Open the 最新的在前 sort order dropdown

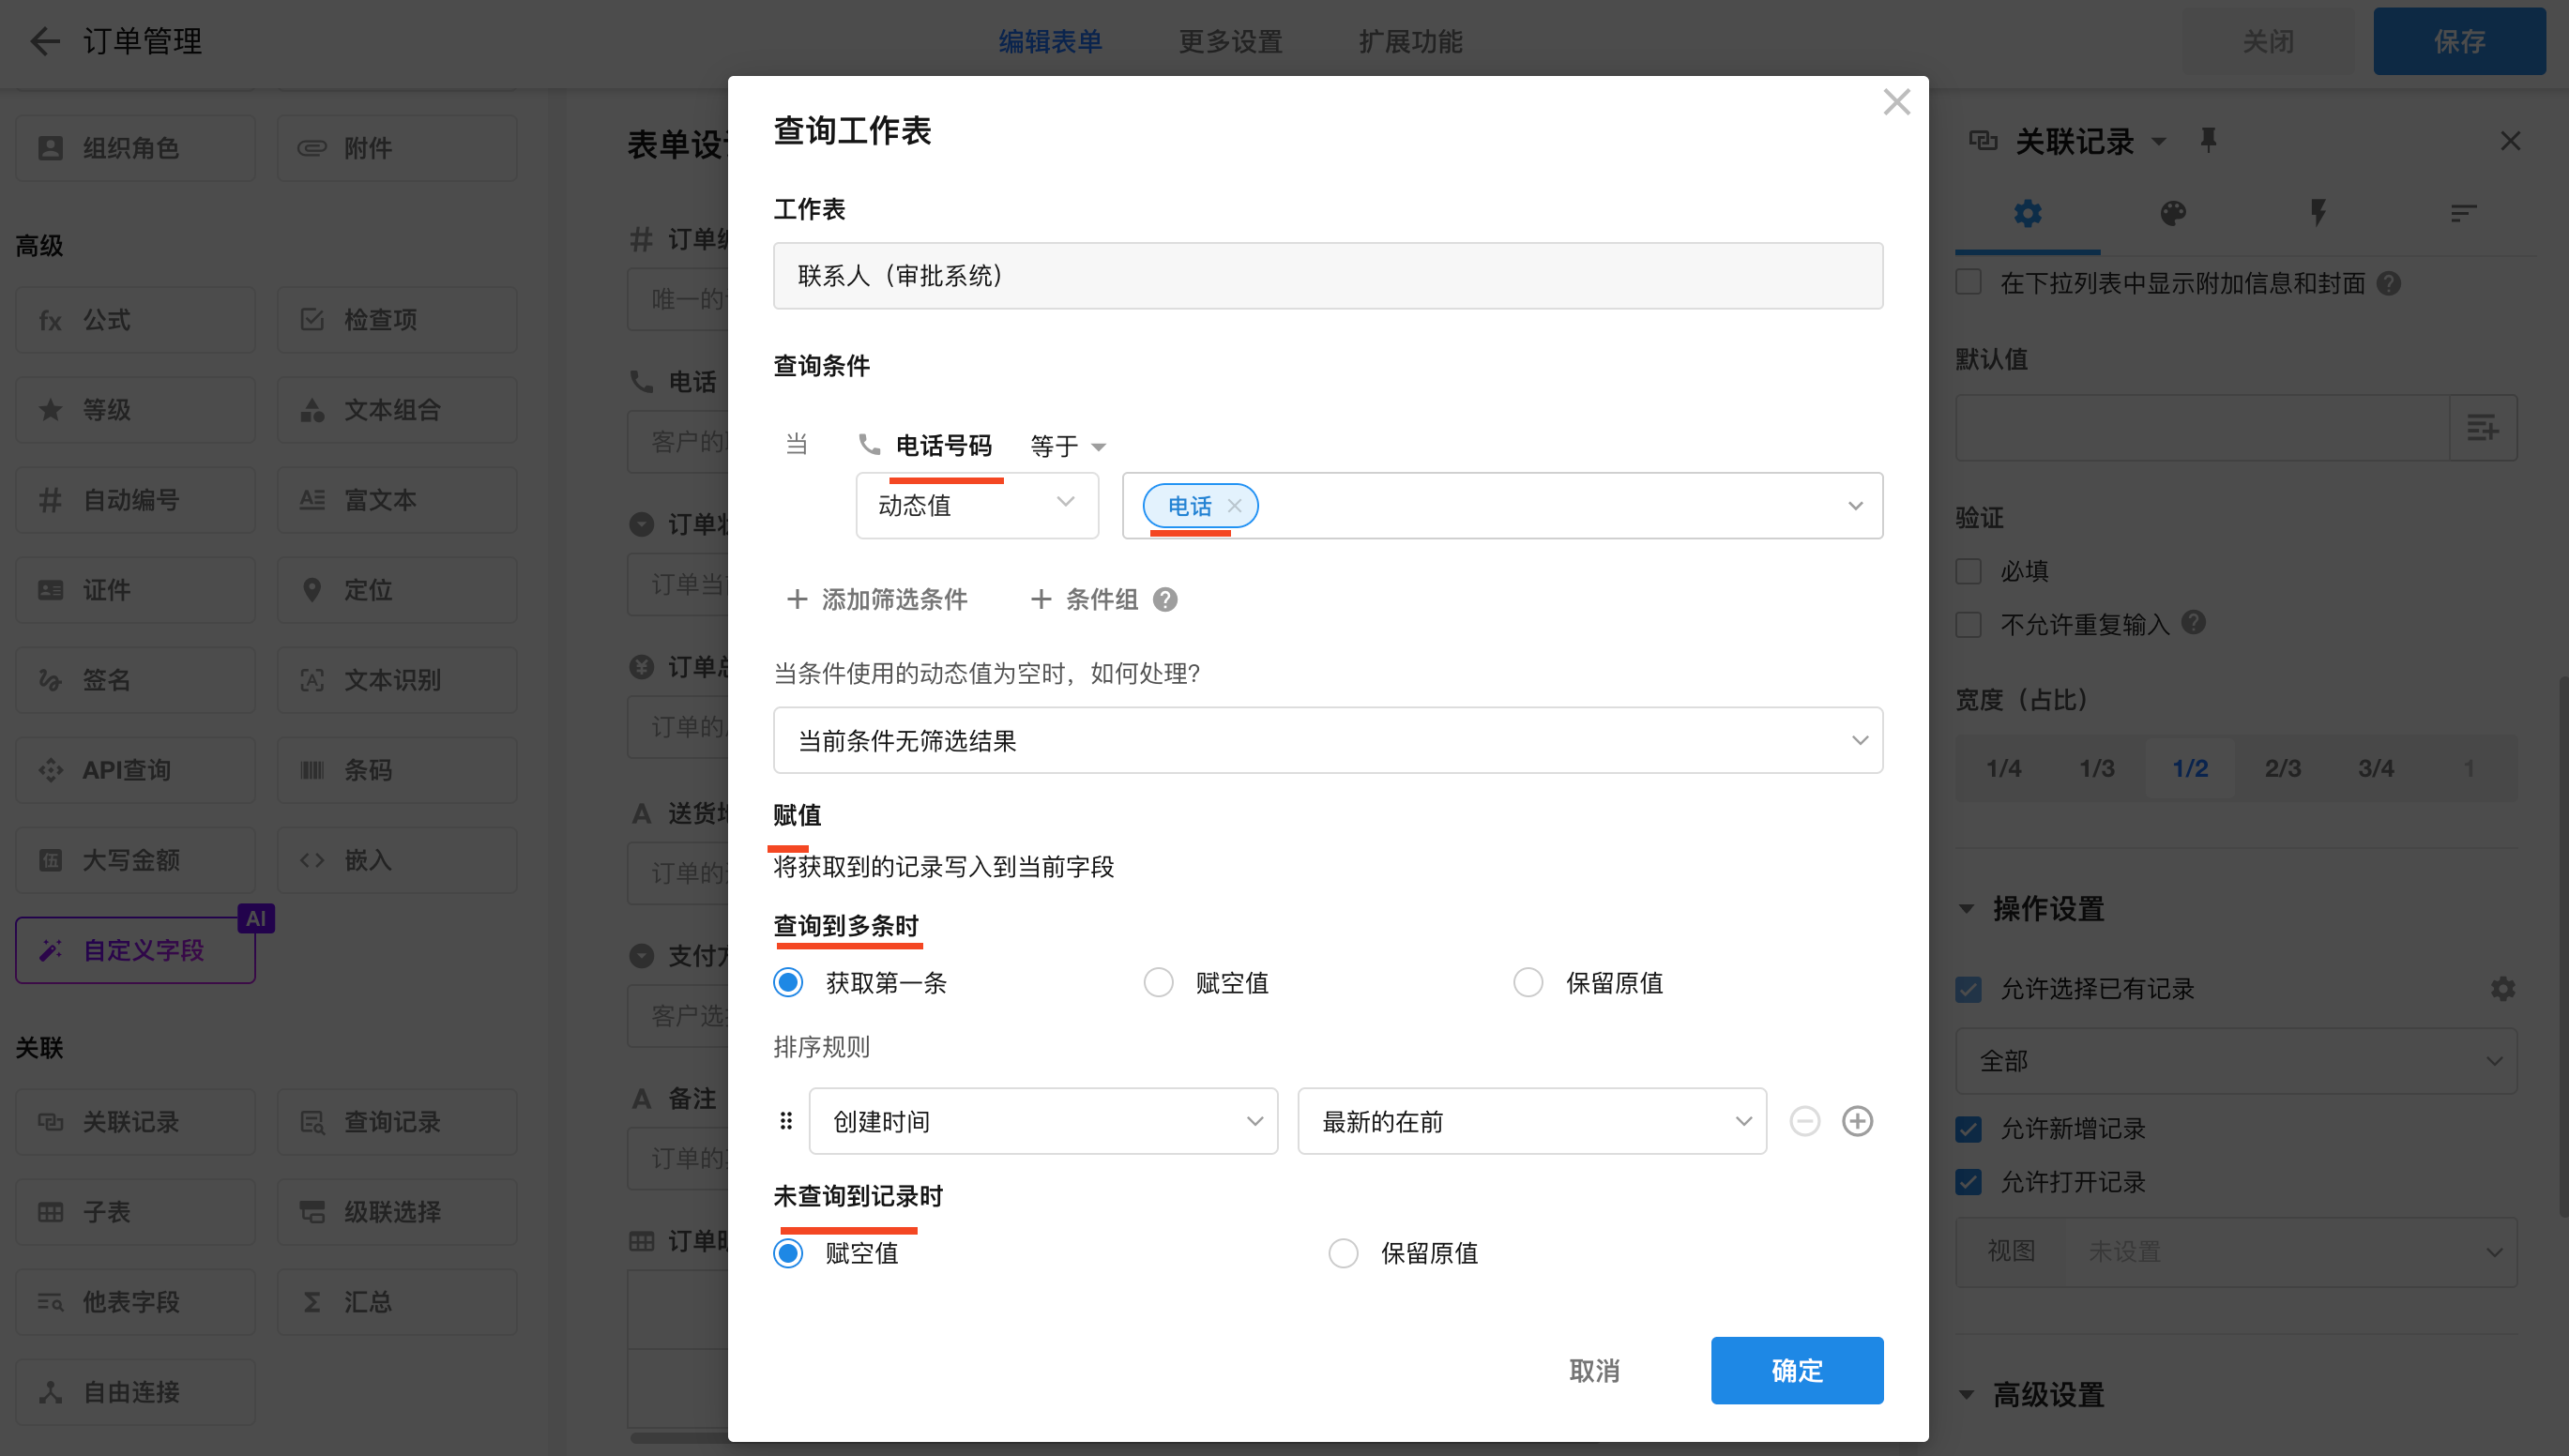coord(1531,1121)
